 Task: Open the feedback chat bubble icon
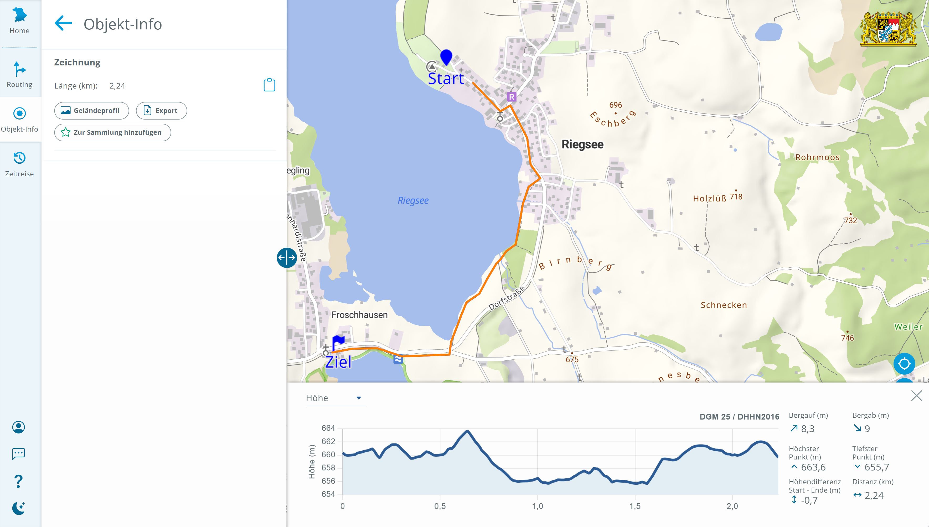[x=18, y=454]
